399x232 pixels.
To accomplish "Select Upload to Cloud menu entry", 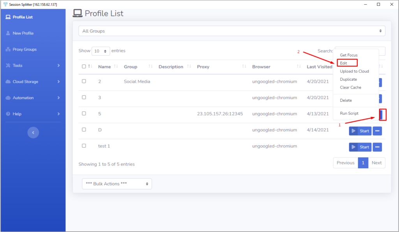I will point(354,72).
